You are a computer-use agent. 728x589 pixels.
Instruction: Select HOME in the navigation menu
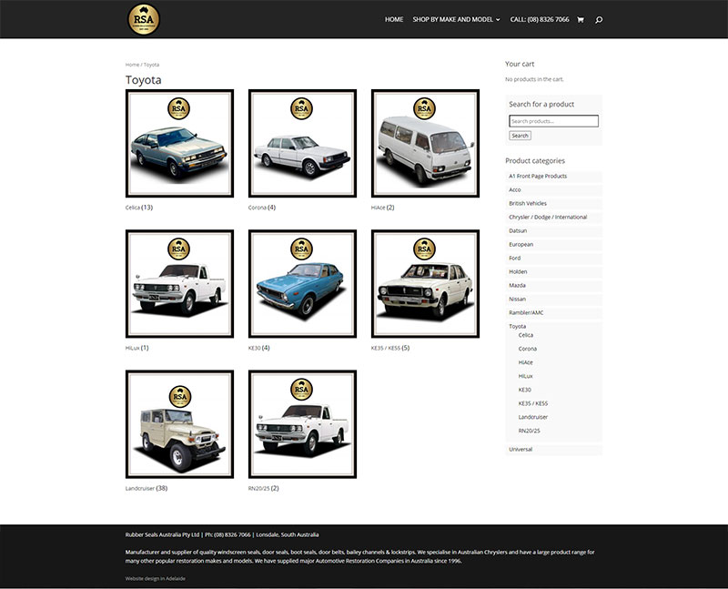(393, 18)
